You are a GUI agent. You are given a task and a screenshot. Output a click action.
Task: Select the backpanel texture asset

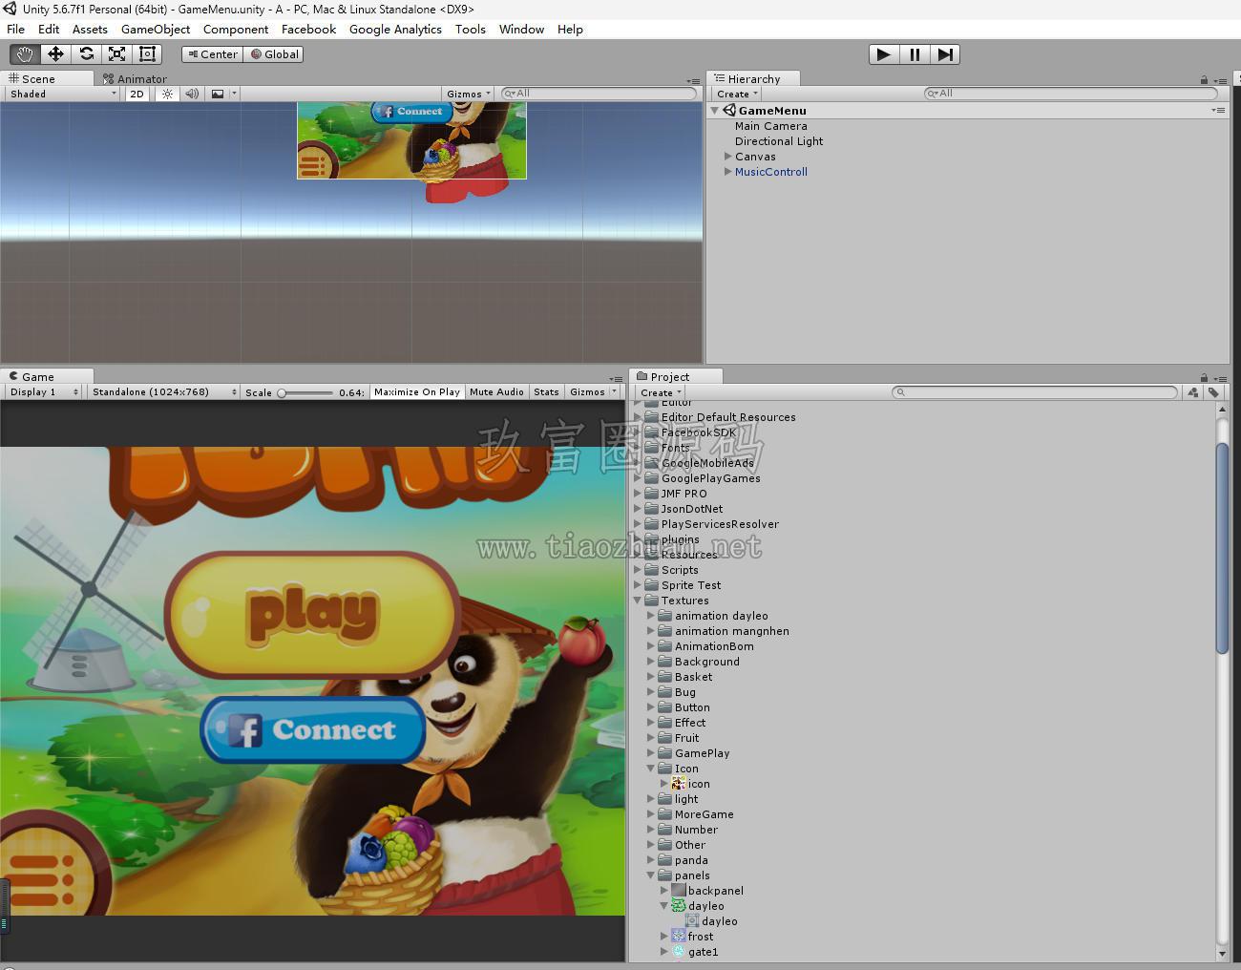coord(716,891)
